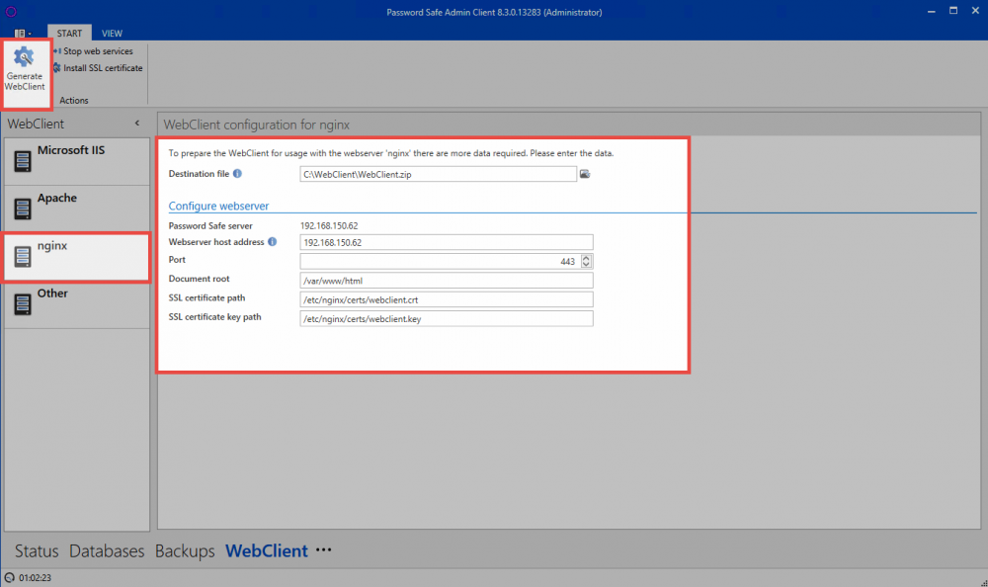Click the Configure webserver heading

(218, 207)
